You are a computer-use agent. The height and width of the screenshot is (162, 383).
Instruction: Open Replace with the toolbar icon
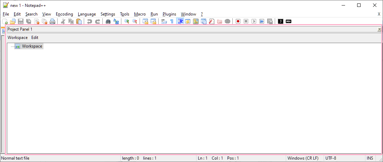[x=116, y=21]
